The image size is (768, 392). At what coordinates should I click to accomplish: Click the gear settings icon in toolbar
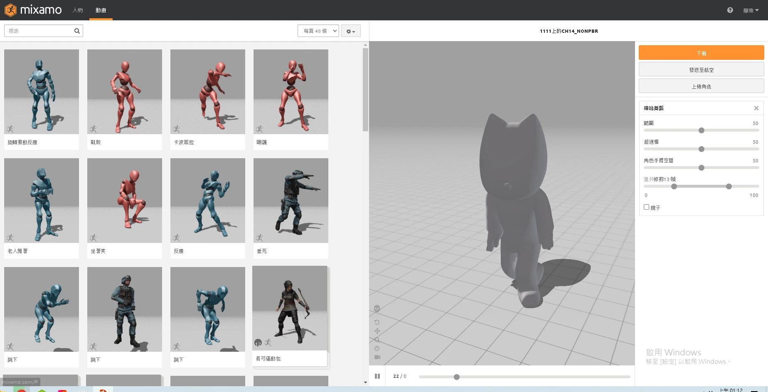coord(349,31)
